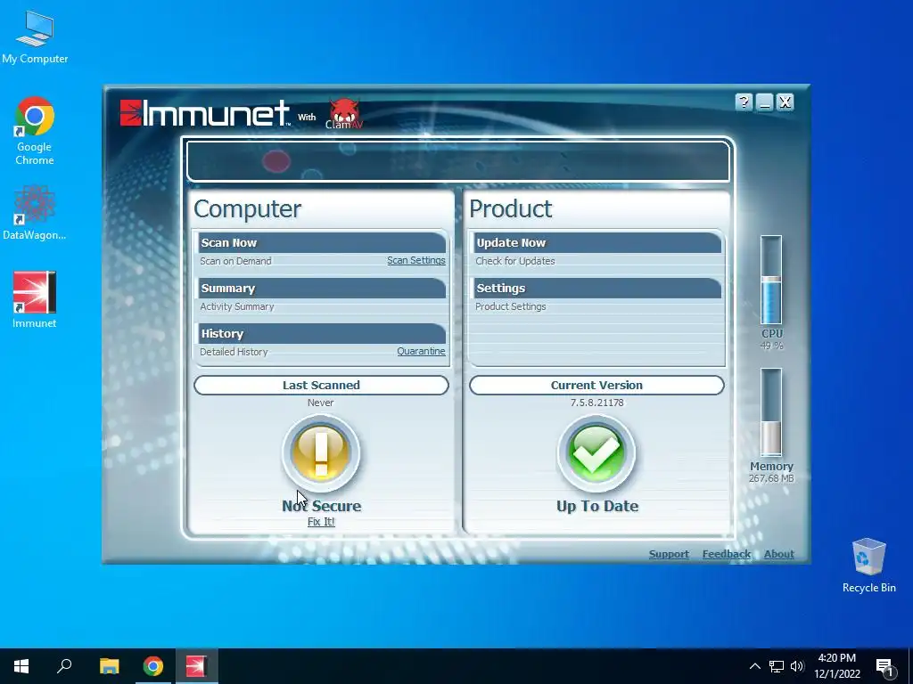
Task: Click the Current Version label box
Action: pyautogui.click(x=596, y=385)
